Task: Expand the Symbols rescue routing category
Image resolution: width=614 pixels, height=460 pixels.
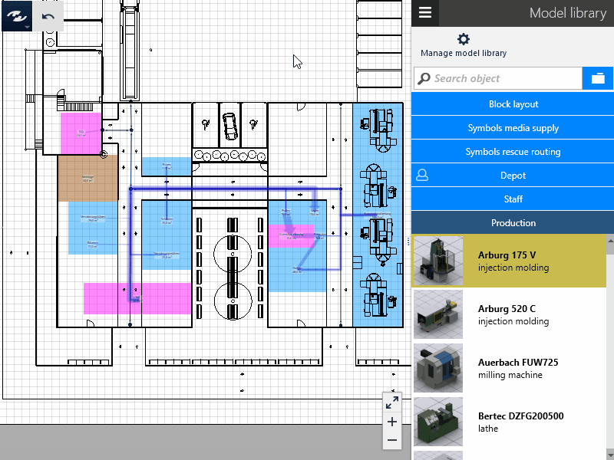Action: coord(513,152)
